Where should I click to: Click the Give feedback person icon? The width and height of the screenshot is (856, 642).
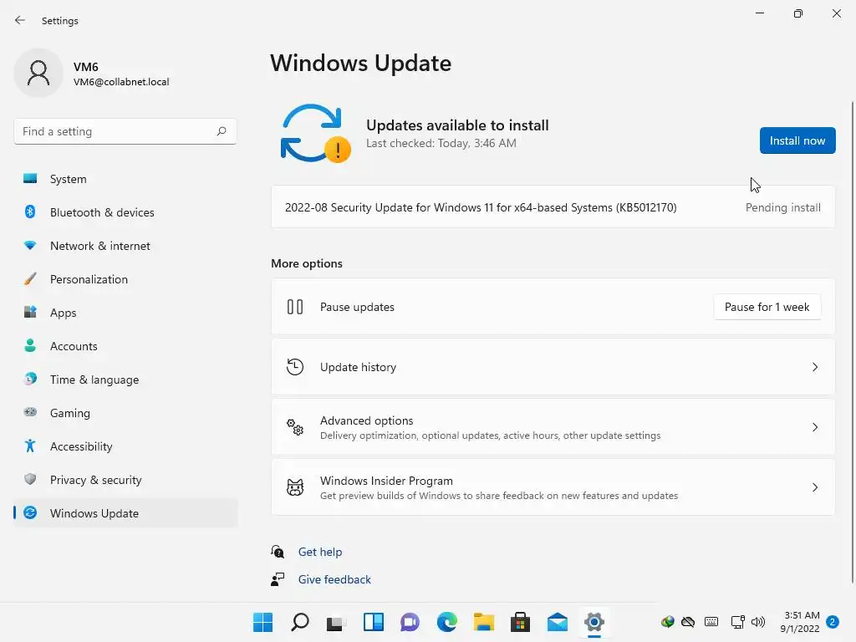[278, 579]
